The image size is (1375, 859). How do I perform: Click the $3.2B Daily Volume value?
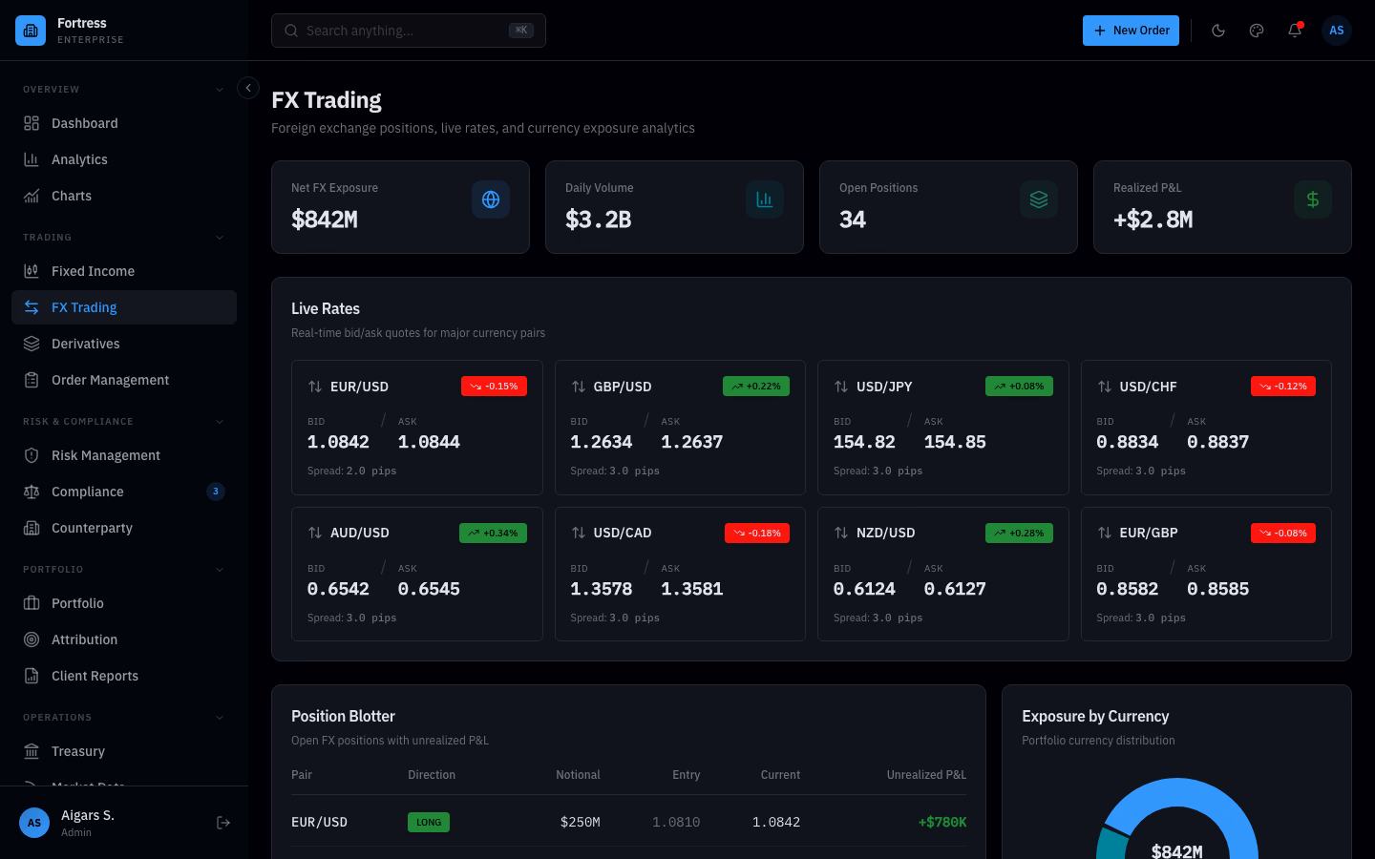click(599, 220)
